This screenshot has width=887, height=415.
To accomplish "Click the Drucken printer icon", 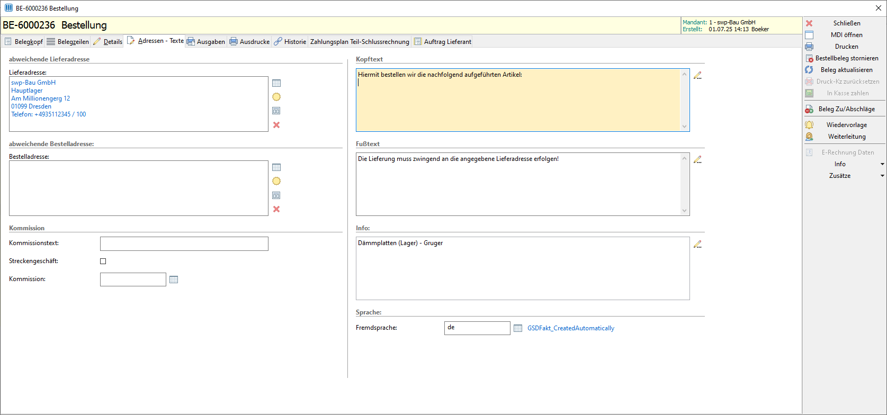I will (x=809, y=47).
